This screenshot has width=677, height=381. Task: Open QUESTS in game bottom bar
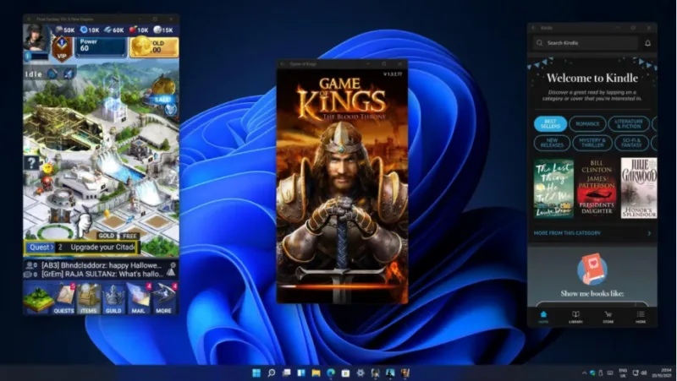point(64,298)
